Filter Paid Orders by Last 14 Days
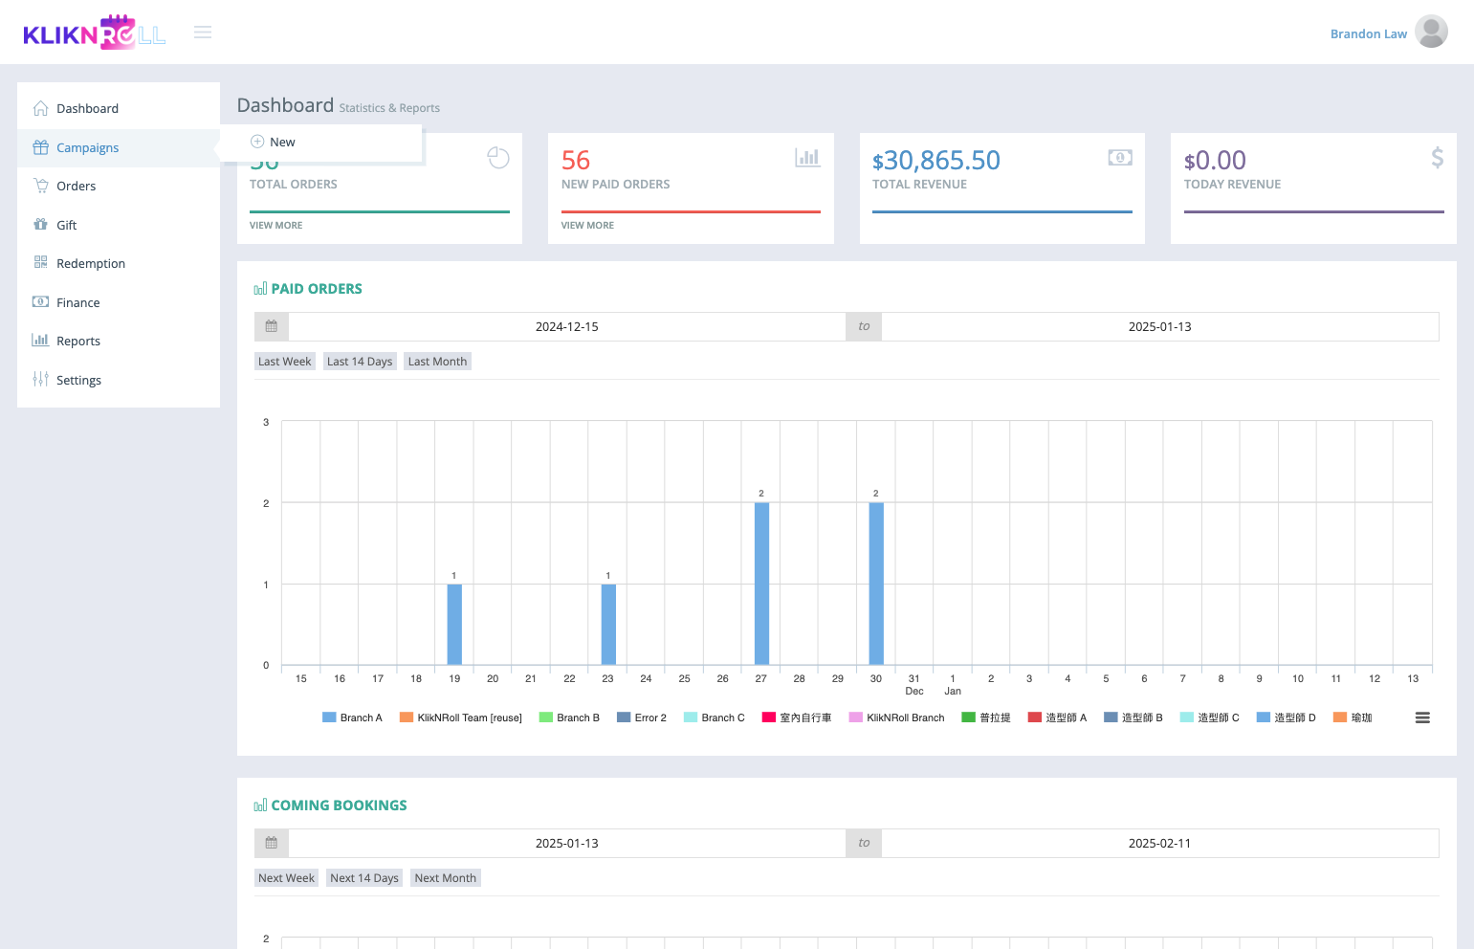Image resolution: width=1474 pixels, height=949 pixels. pyautogui.click(x=360, y=362)
